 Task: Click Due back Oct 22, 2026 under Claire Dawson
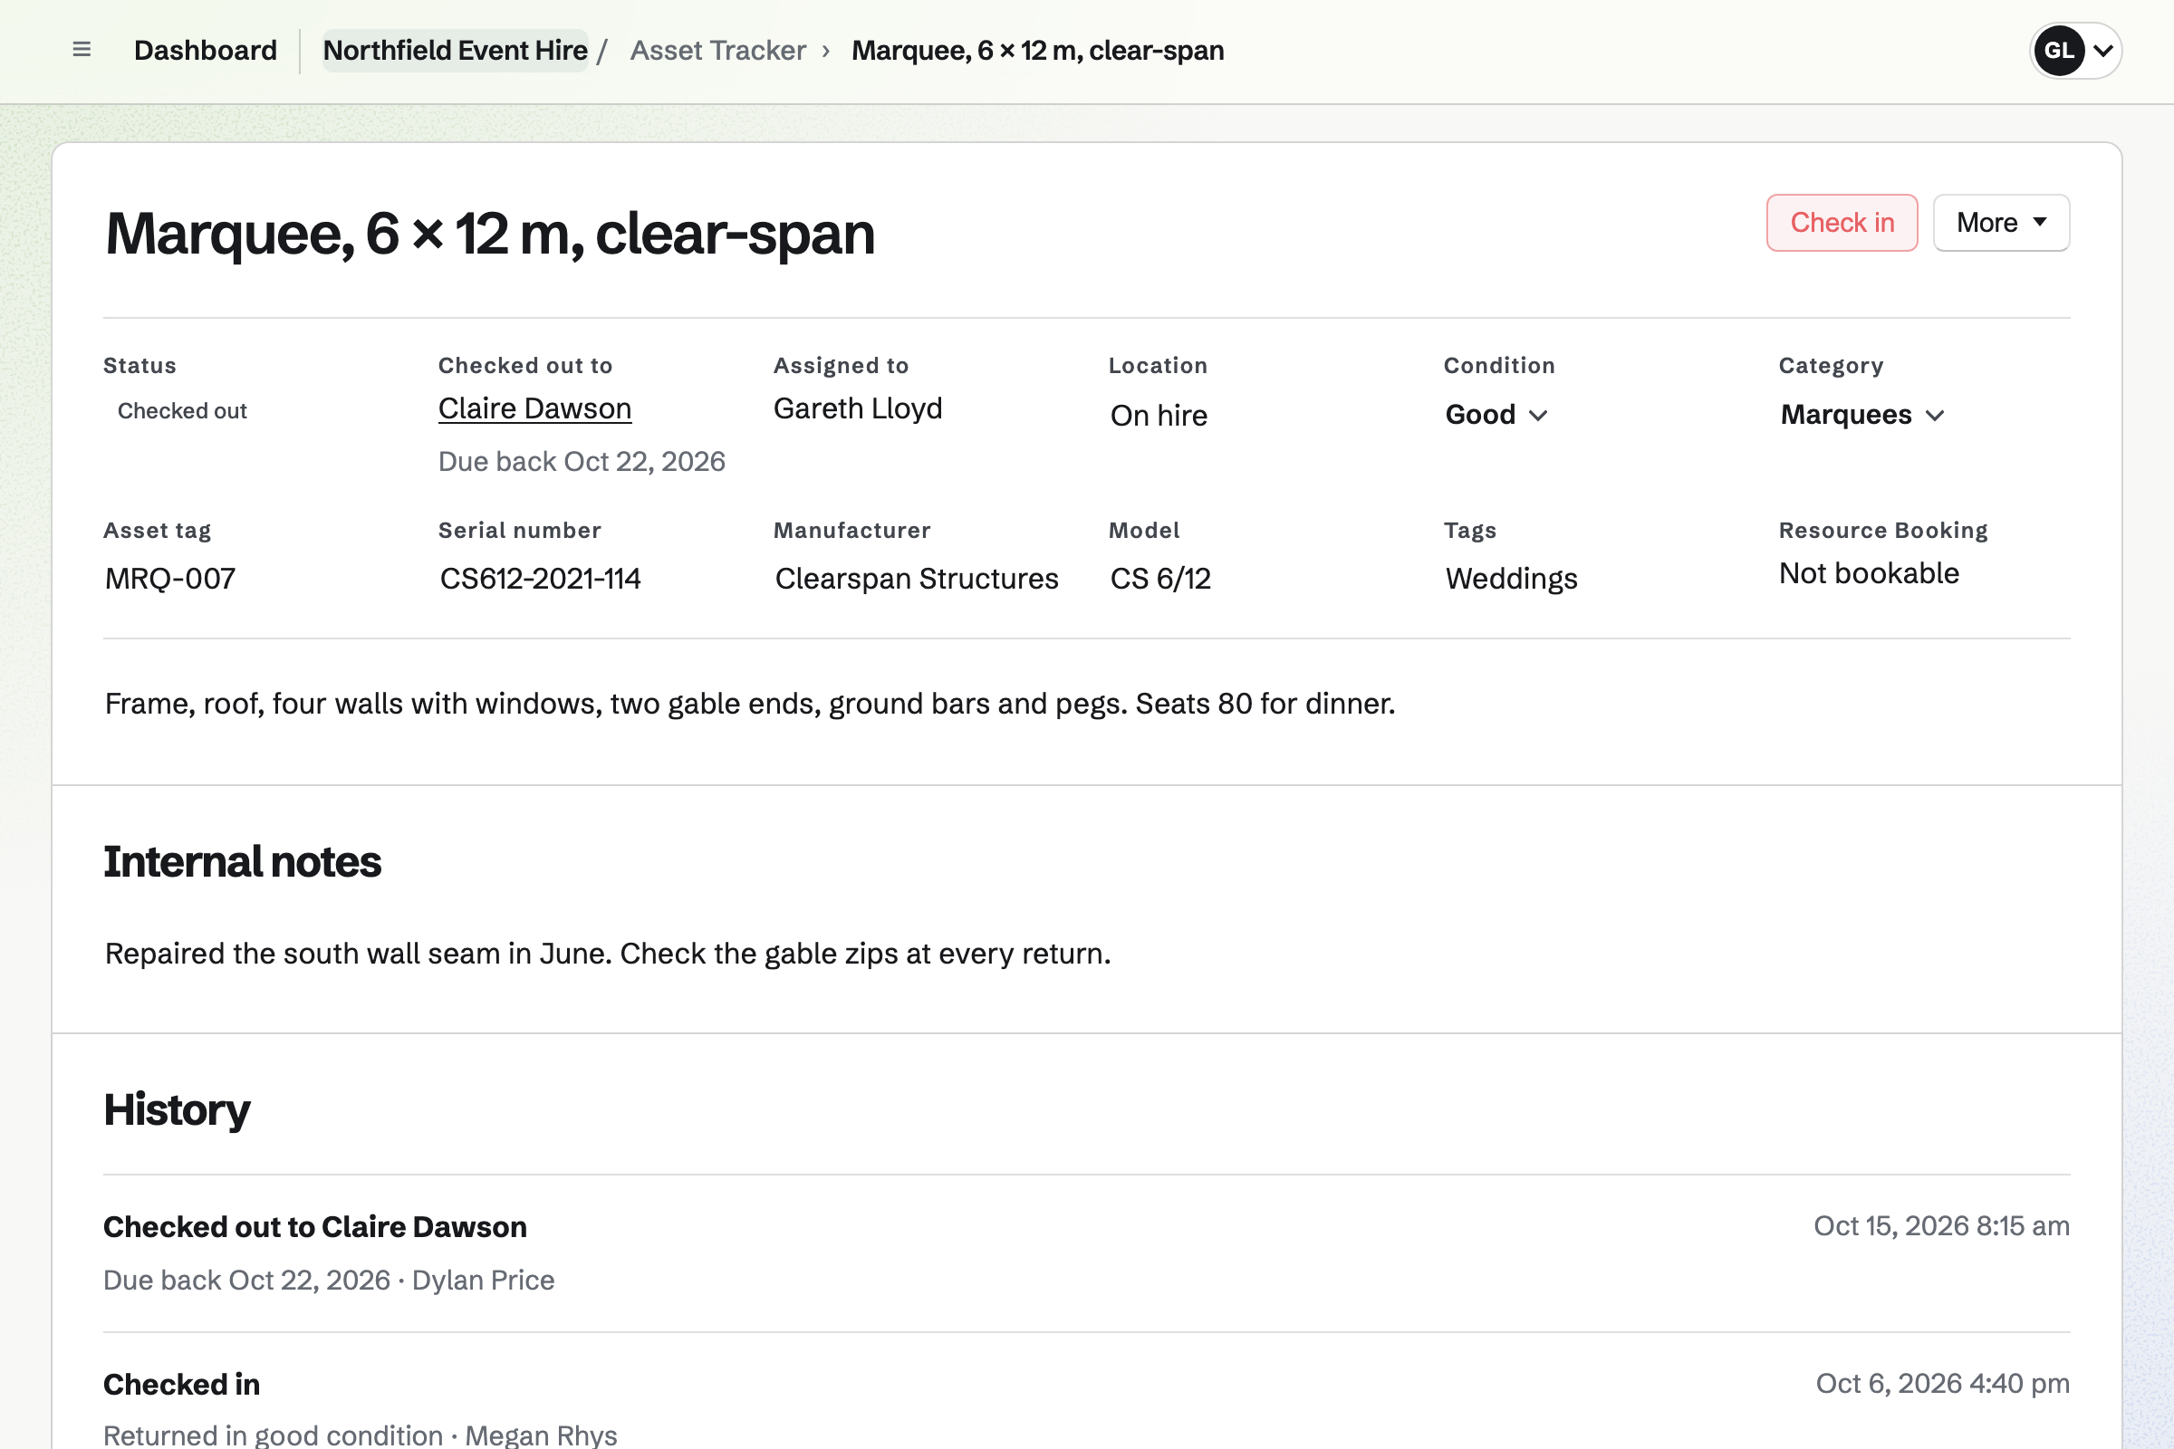(x=582, y=461)
